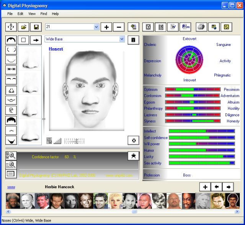Select the eyes facial feature icon
This screenshot has width=245, height=225.
click(x=11, y=70)
